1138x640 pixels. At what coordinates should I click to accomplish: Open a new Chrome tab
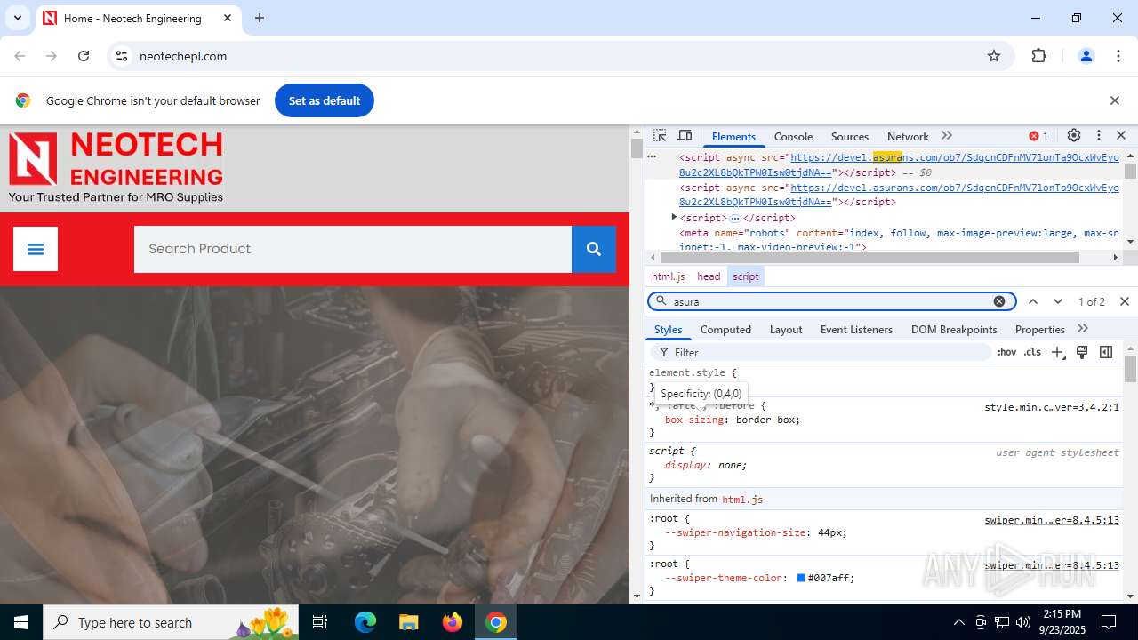pos(260,18)
